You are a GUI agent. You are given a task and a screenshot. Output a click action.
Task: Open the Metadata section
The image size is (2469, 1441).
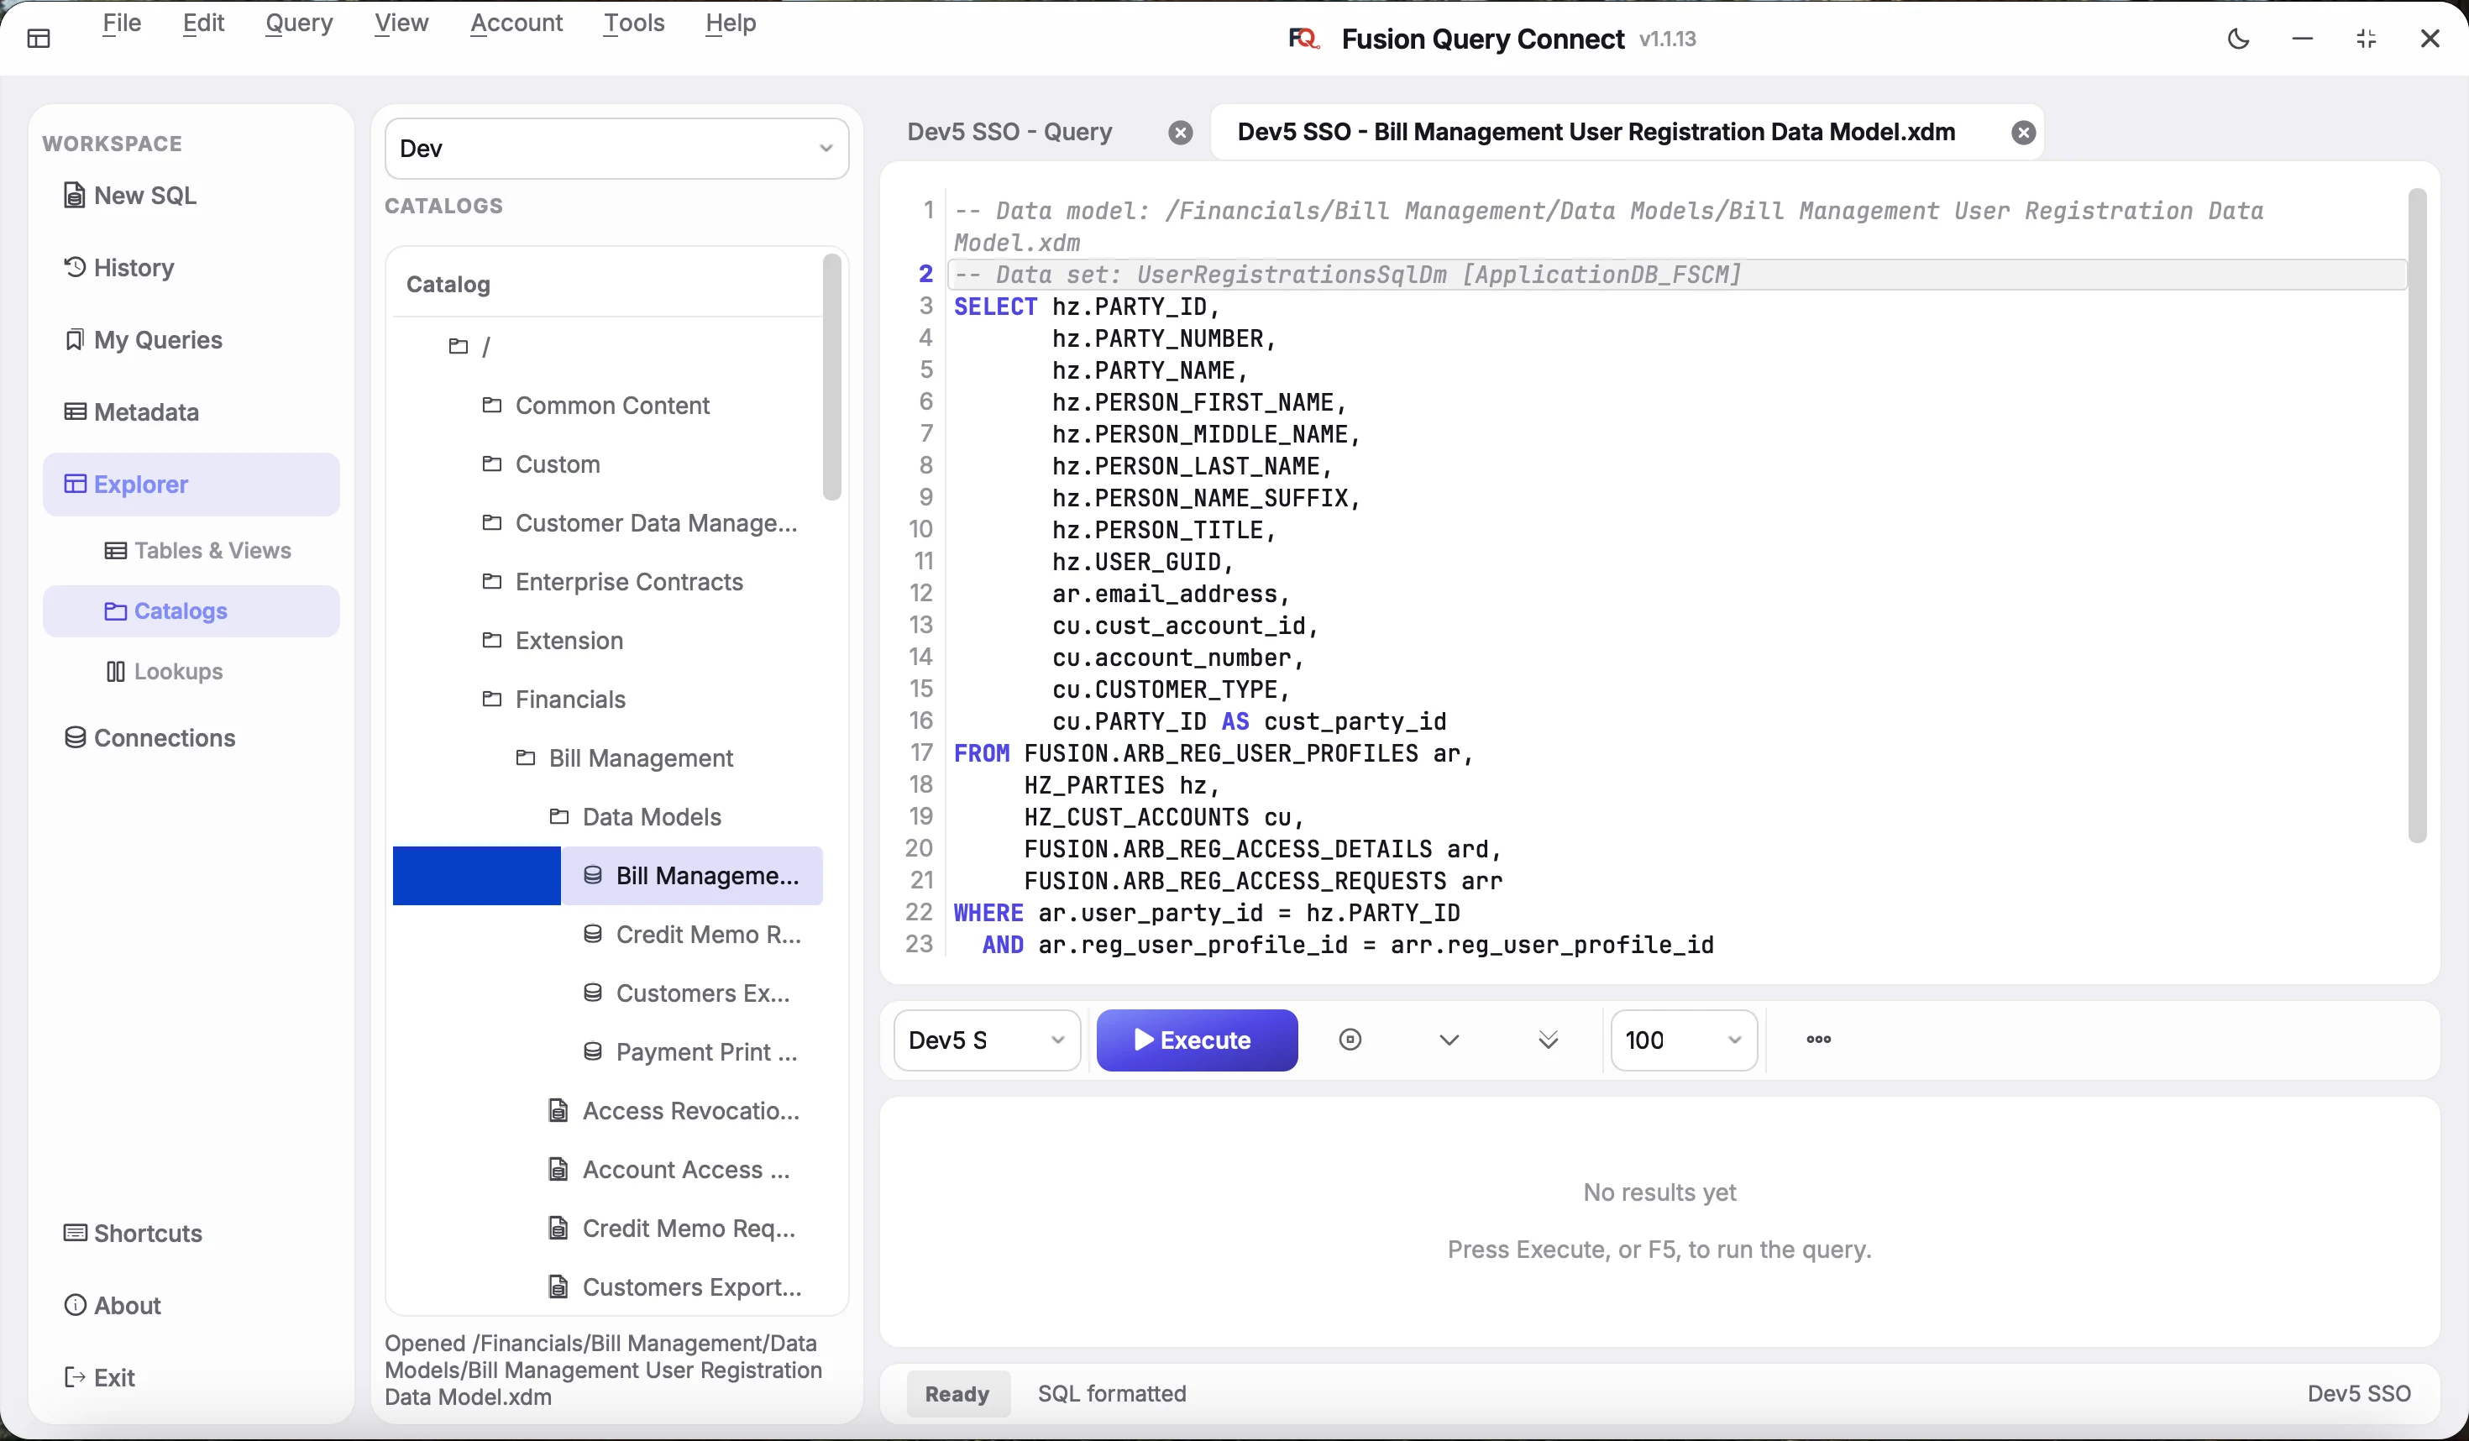click(191, 412)
